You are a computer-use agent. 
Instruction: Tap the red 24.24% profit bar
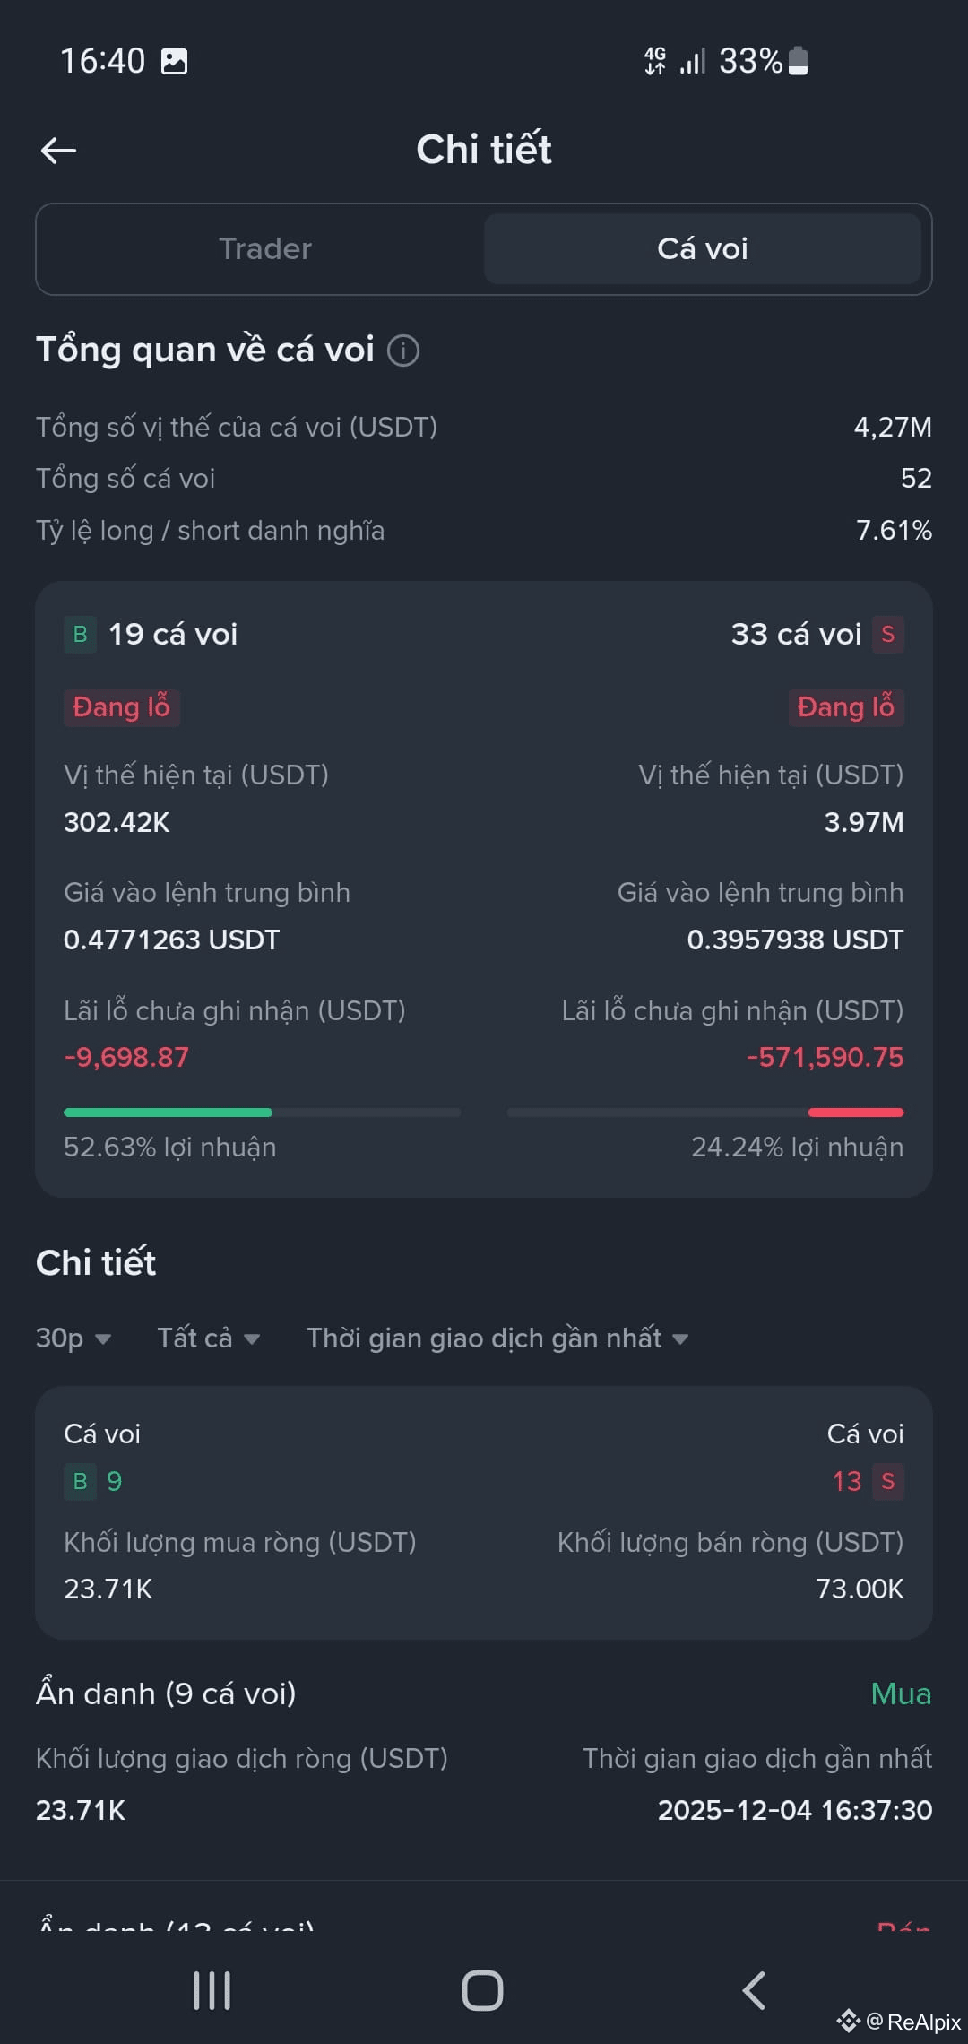856,1113
